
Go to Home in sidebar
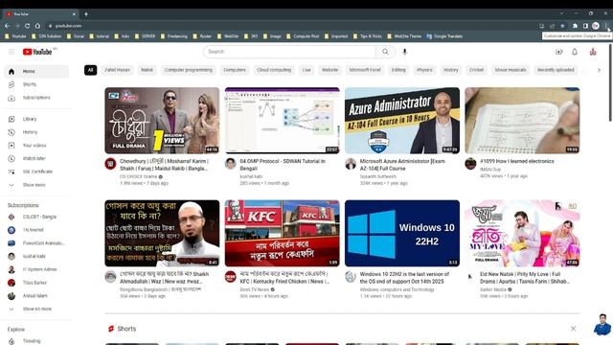click(x=36, y=71)
